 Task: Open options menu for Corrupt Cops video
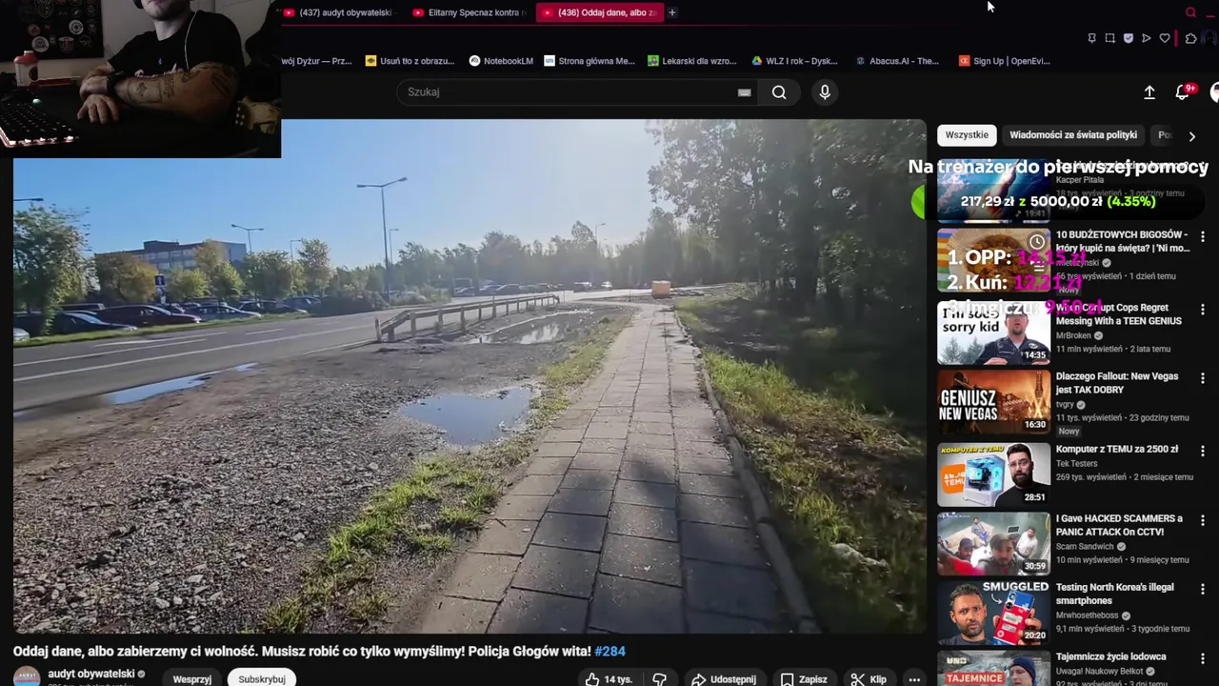click(1203, 310)
